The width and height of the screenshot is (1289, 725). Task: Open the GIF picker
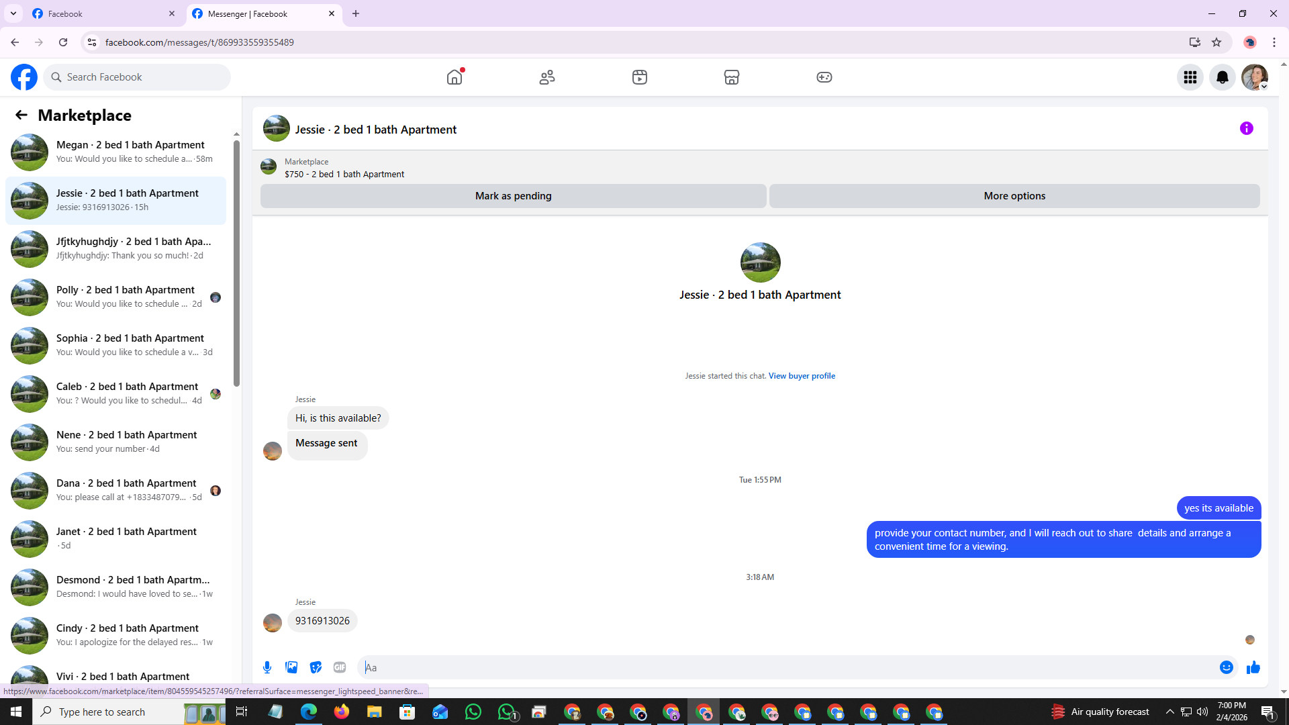(340, 667)
